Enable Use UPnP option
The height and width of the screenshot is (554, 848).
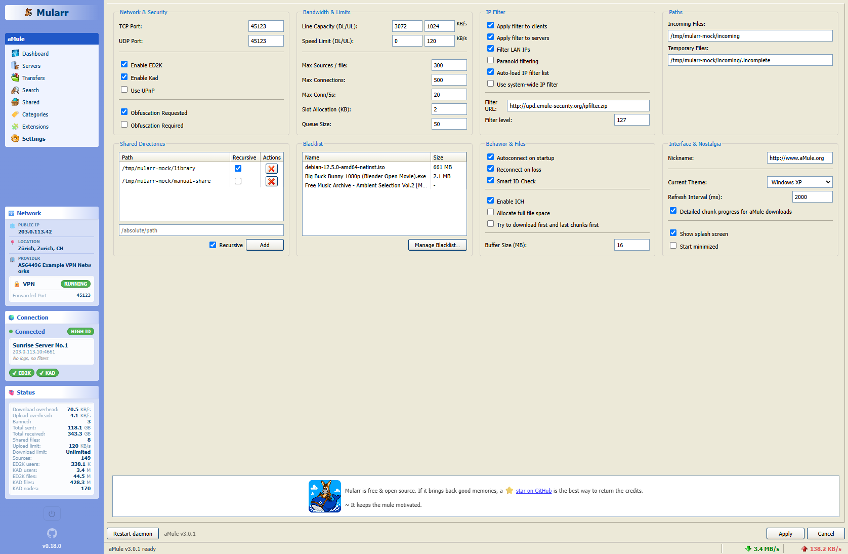click(124, 90)
